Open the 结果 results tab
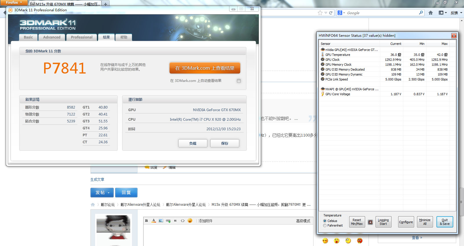This screenshot has height=246, width=464. pyautogui.click(x=106, y=37)
